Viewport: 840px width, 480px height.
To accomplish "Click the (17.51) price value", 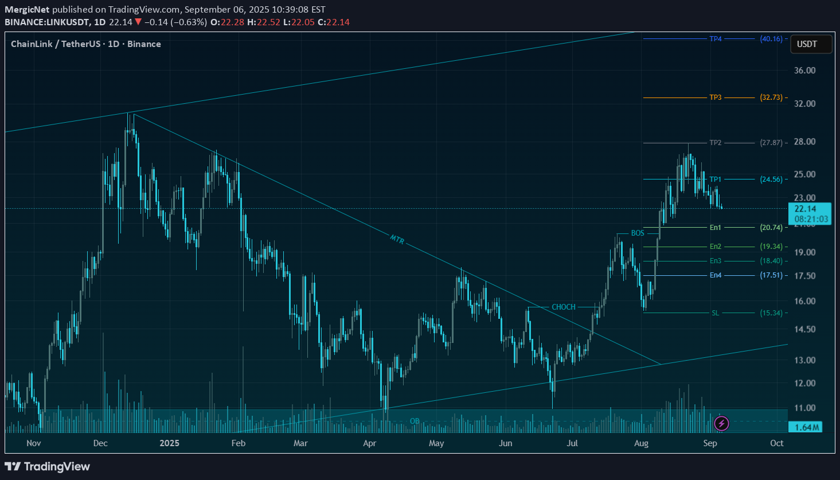I will coord(771,275).
